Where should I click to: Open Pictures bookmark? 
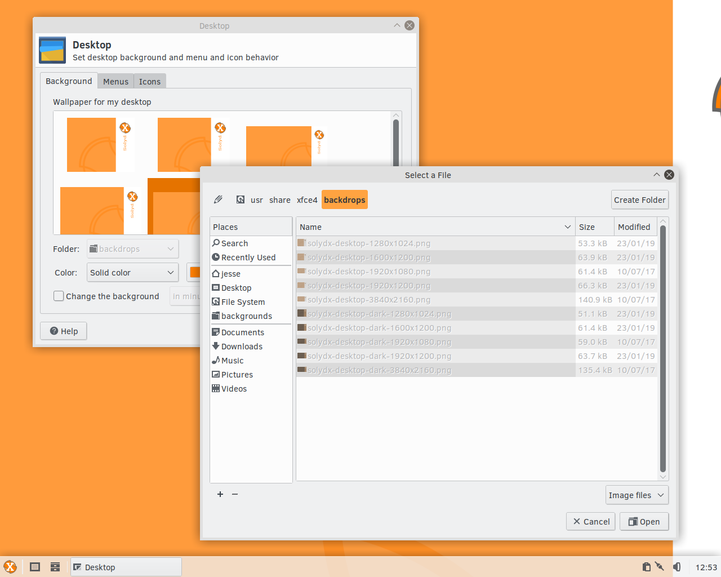[x=251, y=374]
